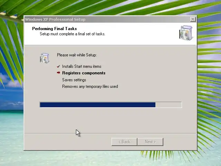Close the Windows XP Professional Setup dialog
The height and width of the screenshot is (166, 221).
click(x=193, y=19)
